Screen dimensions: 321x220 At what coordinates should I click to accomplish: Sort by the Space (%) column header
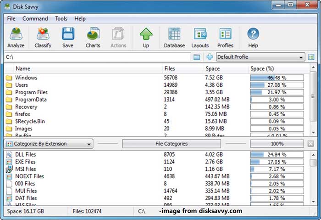262,69
